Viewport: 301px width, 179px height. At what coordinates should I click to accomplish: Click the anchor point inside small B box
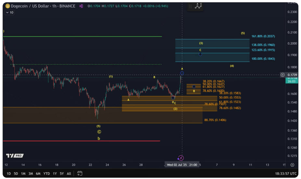pyautogui.click(x=194, y=87)
